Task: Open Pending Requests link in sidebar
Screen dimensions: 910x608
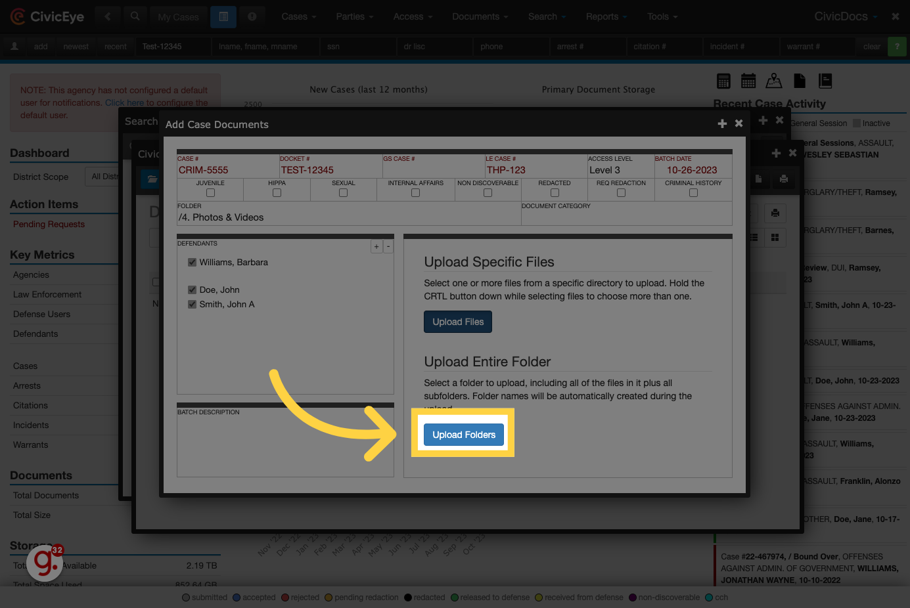Action: [x=49, y=224]
